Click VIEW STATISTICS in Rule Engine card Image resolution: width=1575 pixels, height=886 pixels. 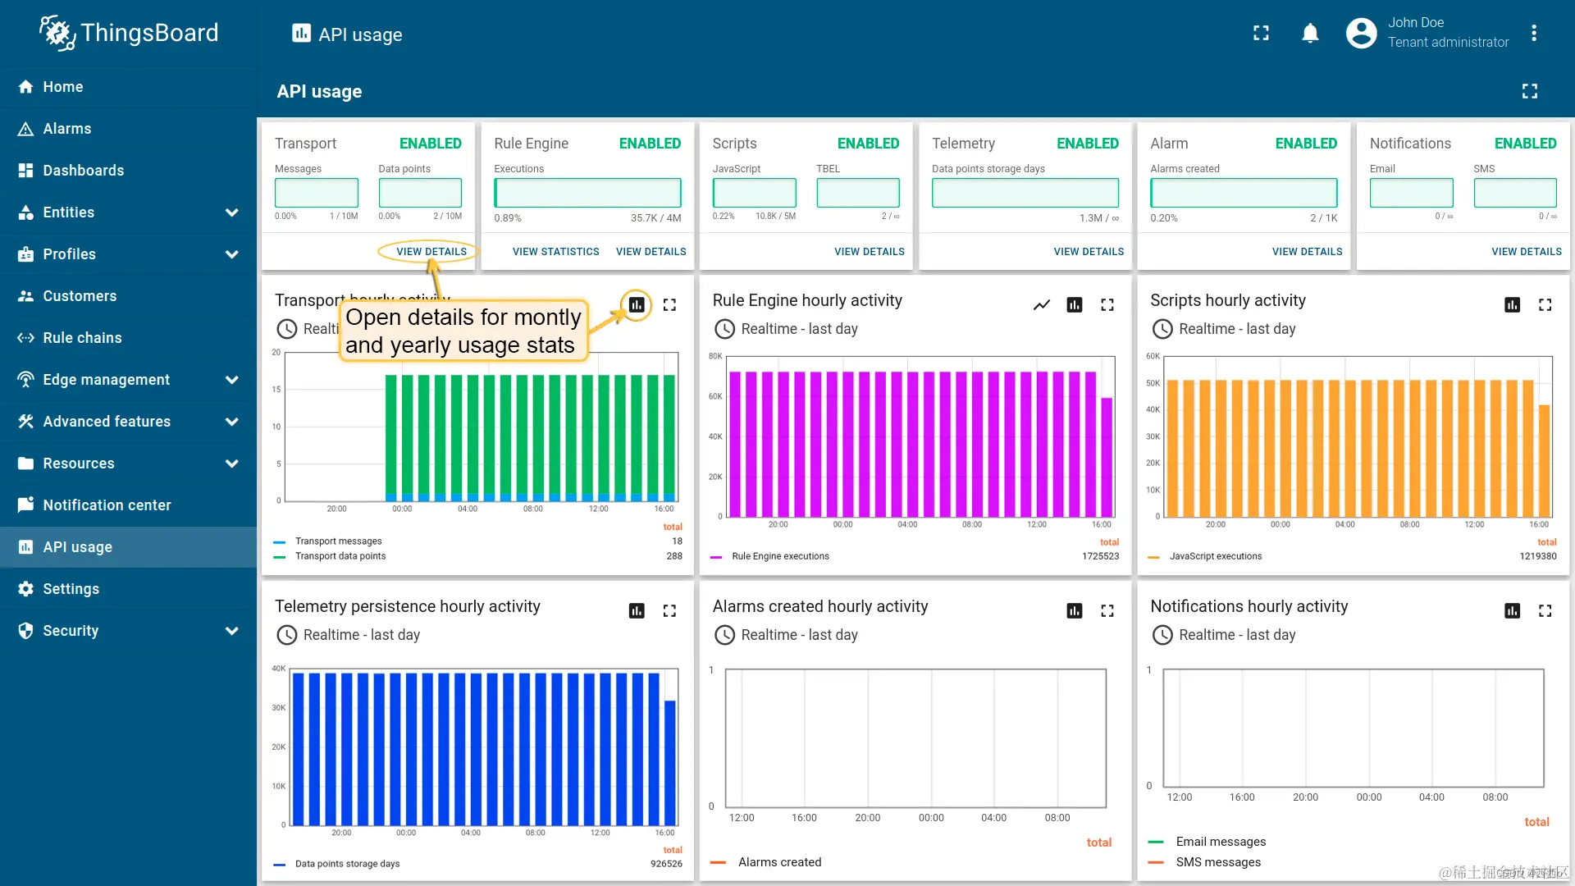[x=555, y=252]
